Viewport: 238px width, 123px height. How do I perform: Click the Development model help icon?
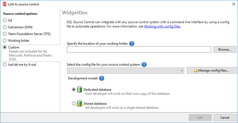click(102, 78)
